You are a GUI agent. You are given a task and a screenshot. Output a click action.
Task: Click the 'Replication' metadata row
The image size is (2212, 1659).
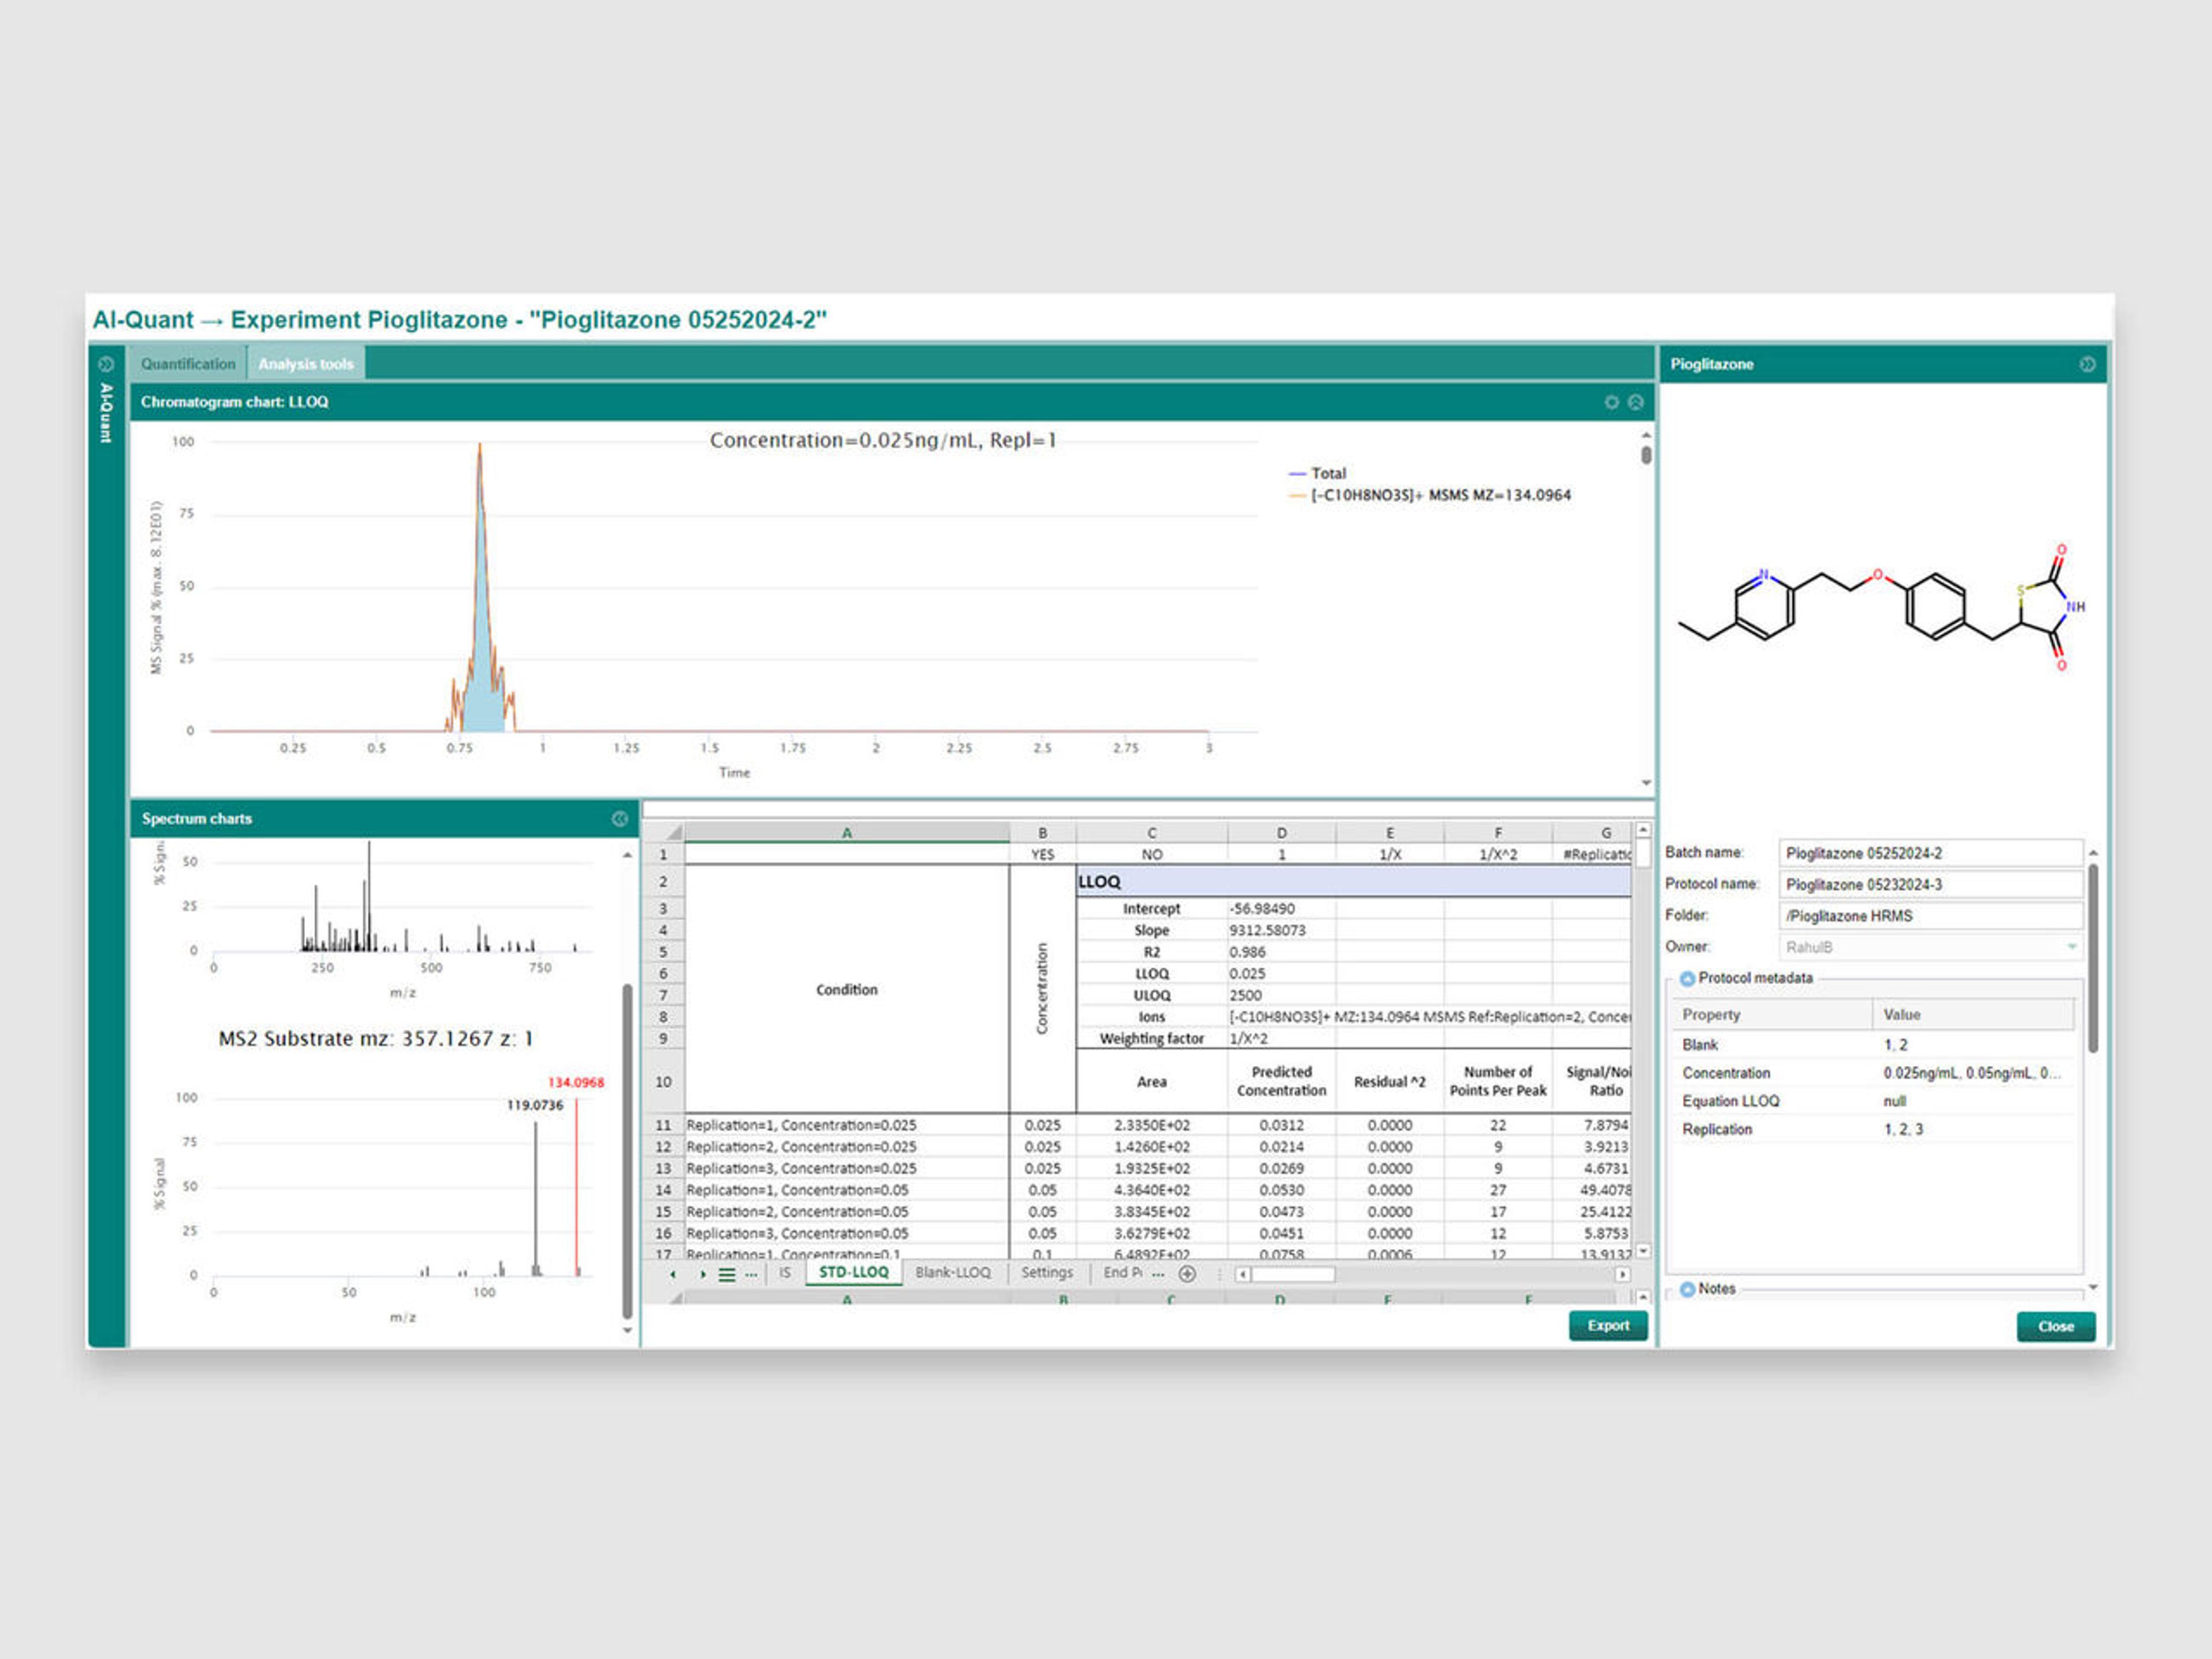(x=1872, y=1129)
